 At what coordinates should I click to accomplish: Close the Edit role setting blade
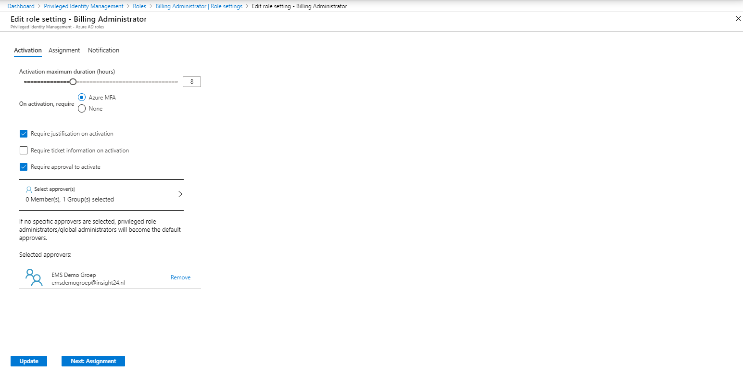tap(738, 18)
